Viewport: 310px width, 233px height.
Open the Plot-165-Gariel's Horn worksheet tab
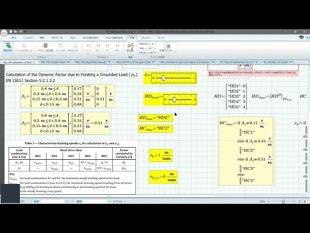pos(53,62)
